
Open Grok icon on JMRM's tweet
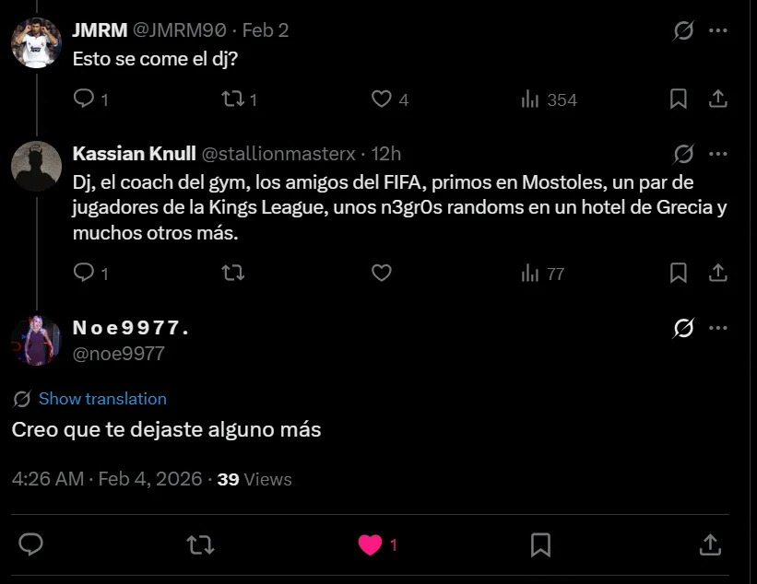click(x=683, y=30)
